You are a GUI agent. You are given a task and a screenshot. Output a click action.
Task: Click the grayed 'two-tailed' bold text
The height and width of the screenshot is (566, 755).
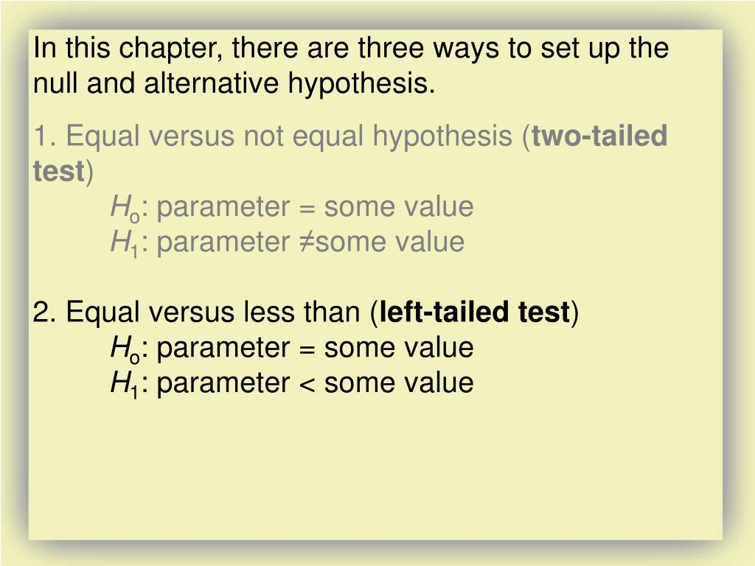599,136
